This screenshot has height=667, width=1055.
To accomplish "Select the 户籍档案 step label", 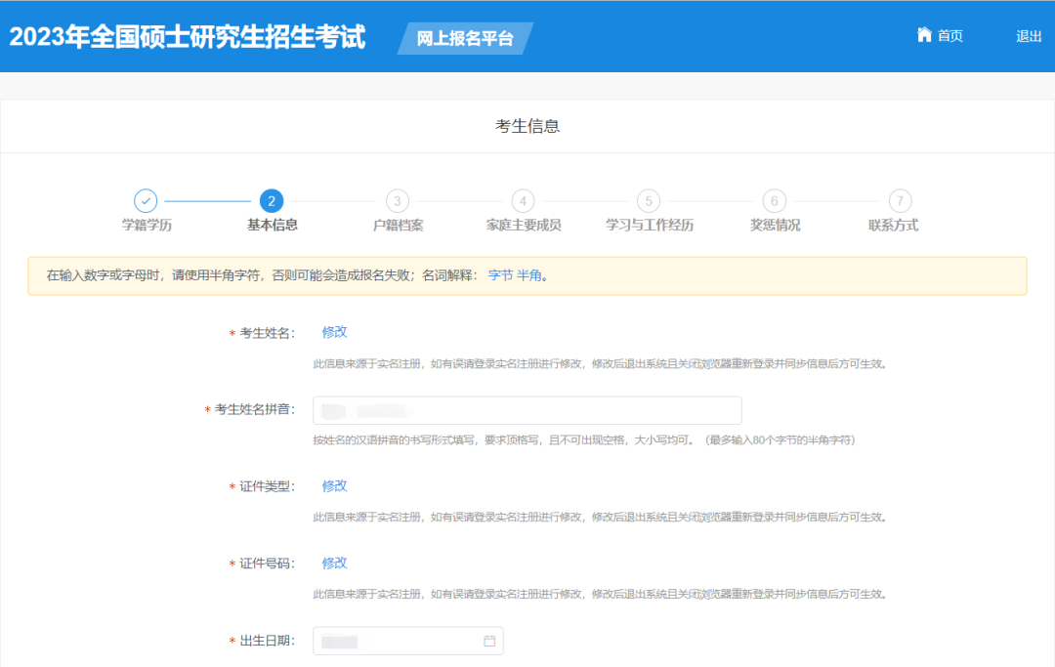I will tap(398, 226).
